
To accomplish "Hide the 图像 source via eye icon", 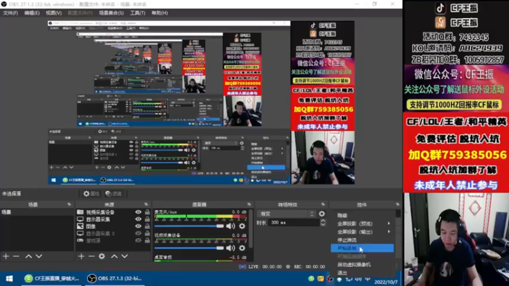I will point(138,226).
